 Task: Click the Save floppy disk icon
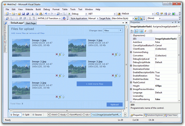coord(23,14)
